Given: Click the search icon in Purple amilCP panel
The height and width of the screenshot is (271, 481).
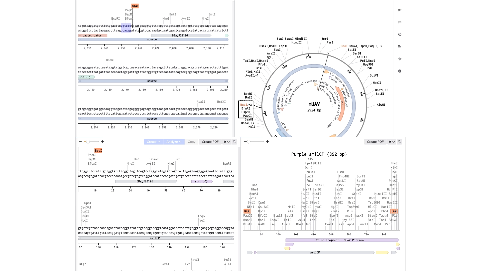Looking at the screenshot, I should point(399,142).
